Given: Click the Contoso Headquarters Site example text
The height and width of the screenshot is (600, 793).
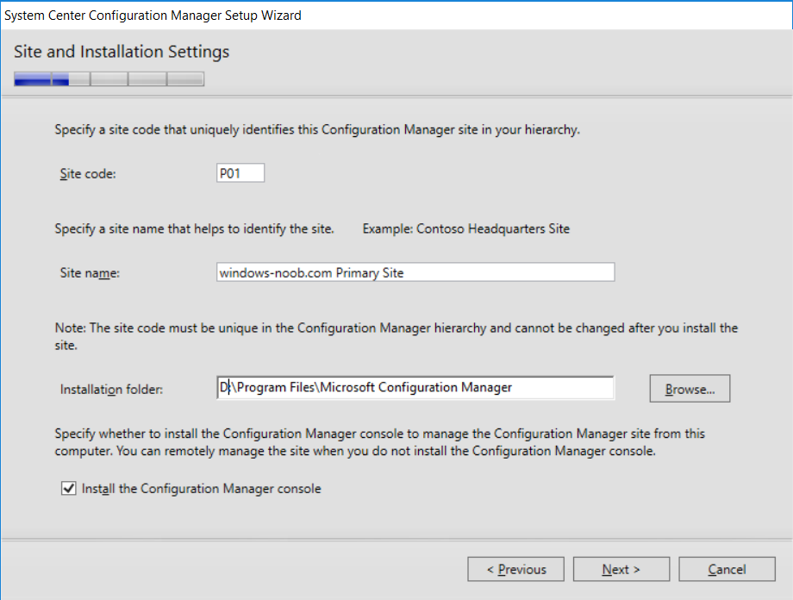Looking at the screenshot, I should click(493, 228).
